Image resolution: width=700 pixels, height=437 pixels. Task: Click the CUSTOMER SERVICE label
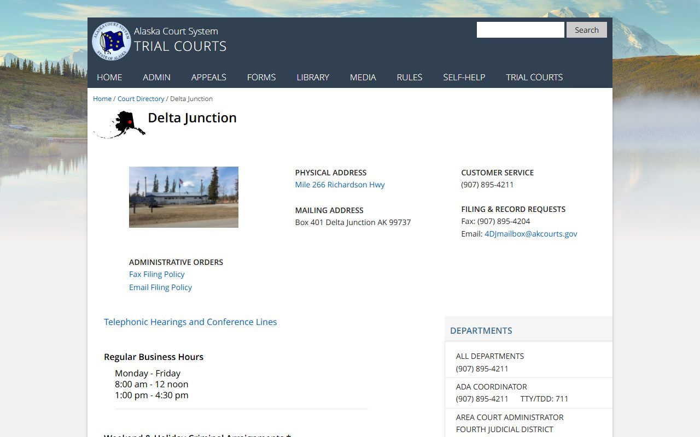(498, 173)
